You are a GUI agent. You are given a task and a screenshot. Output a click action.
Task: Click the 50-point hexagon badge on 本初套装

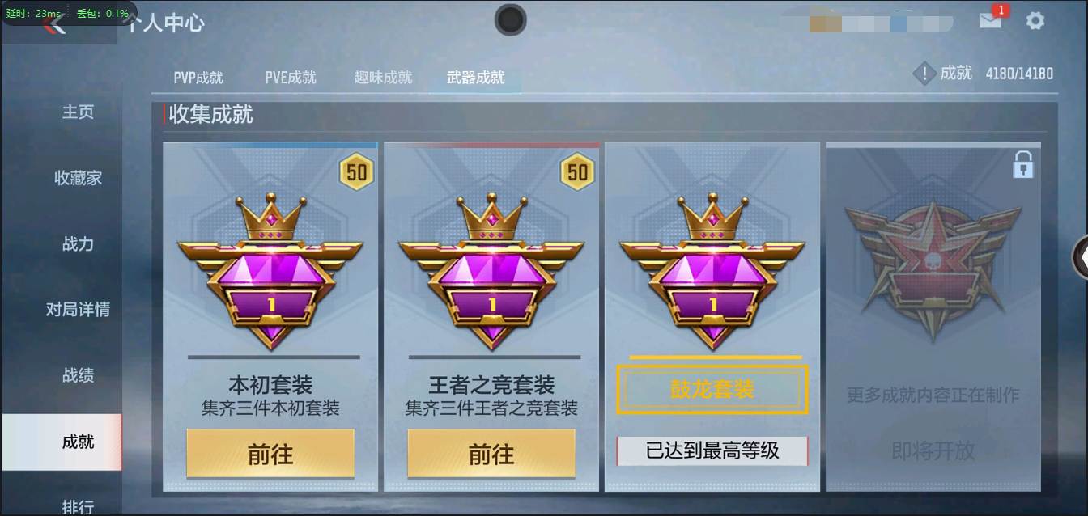356,172
